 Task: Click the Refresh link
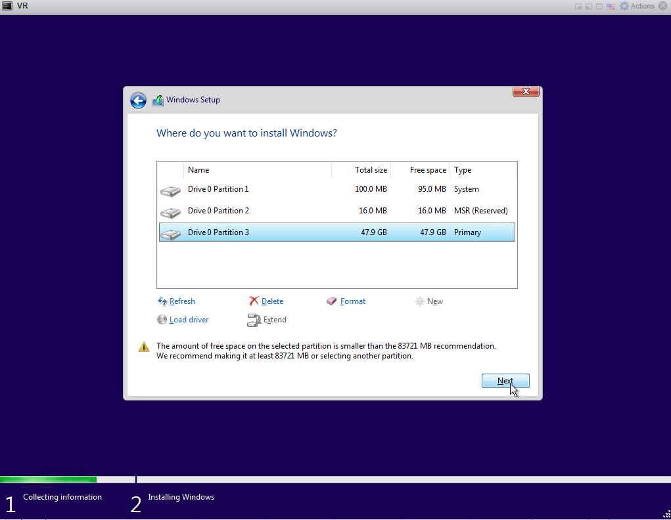pos(182,301)
